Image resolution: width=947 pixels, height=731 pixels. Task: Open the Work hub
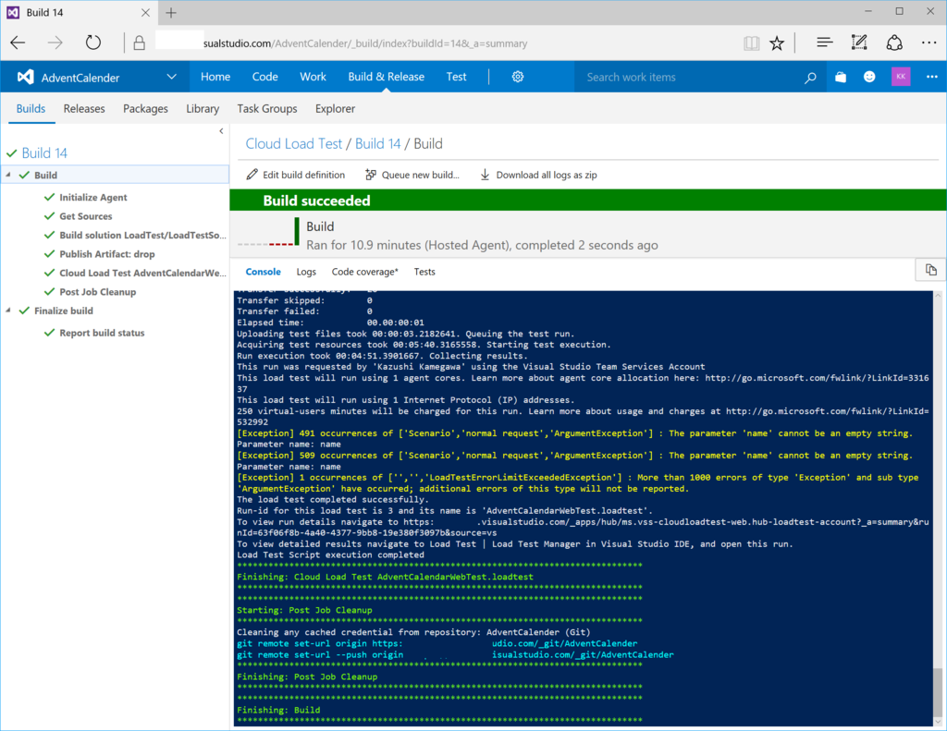313,77
